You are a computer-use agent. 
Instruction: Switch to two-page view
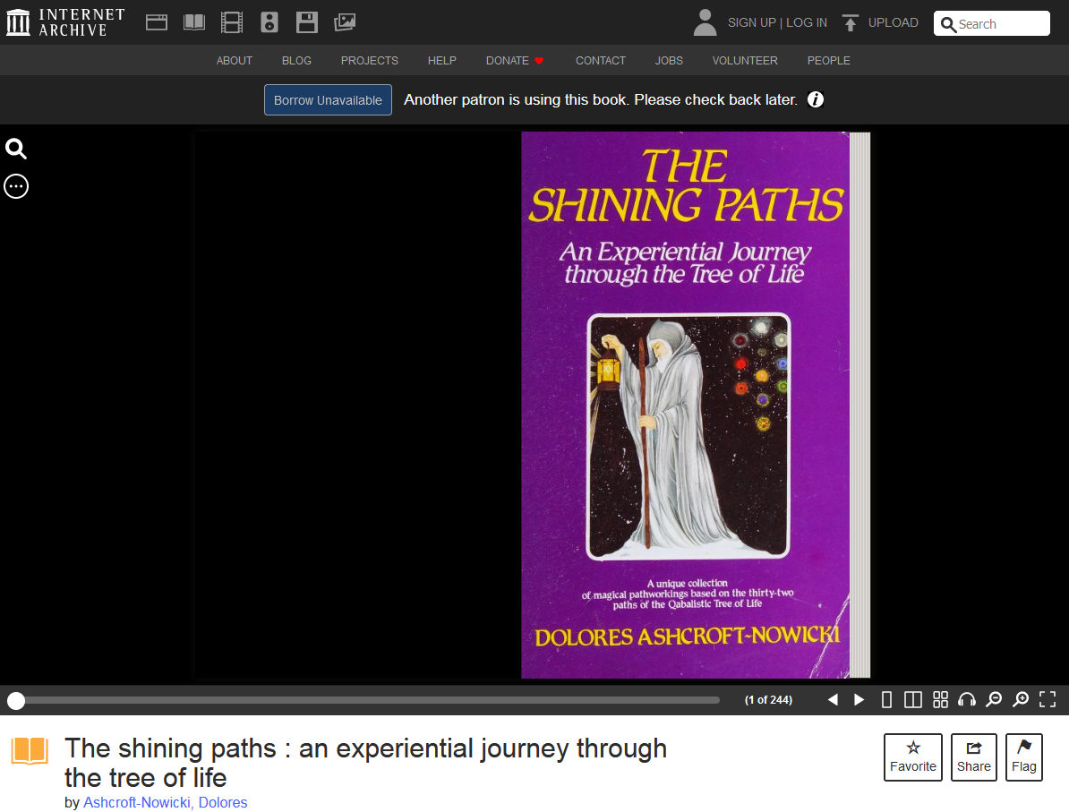click(x=913, y=699)
